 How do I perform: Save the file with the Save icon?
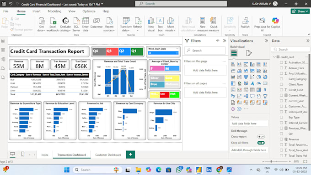[4, 4]
